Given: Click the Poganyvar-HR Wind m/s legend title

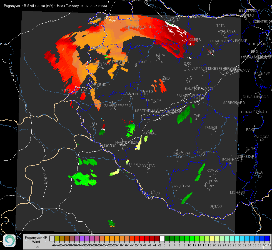Looking at the screenshot, I should tap(36, 242).
